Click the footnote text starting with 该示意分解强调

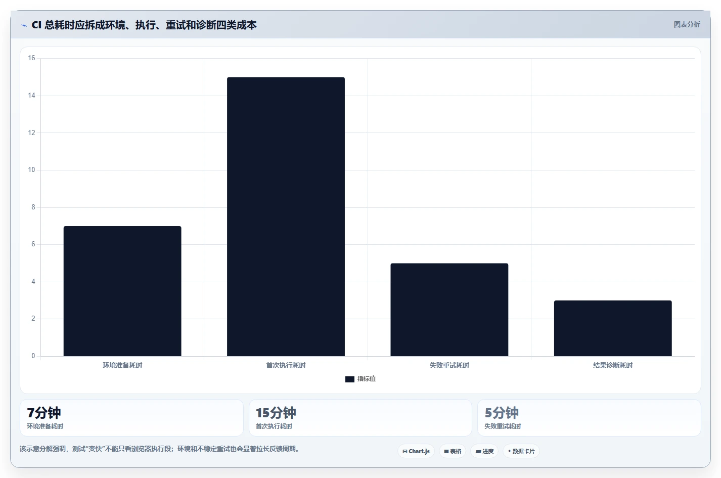(159, 449)
